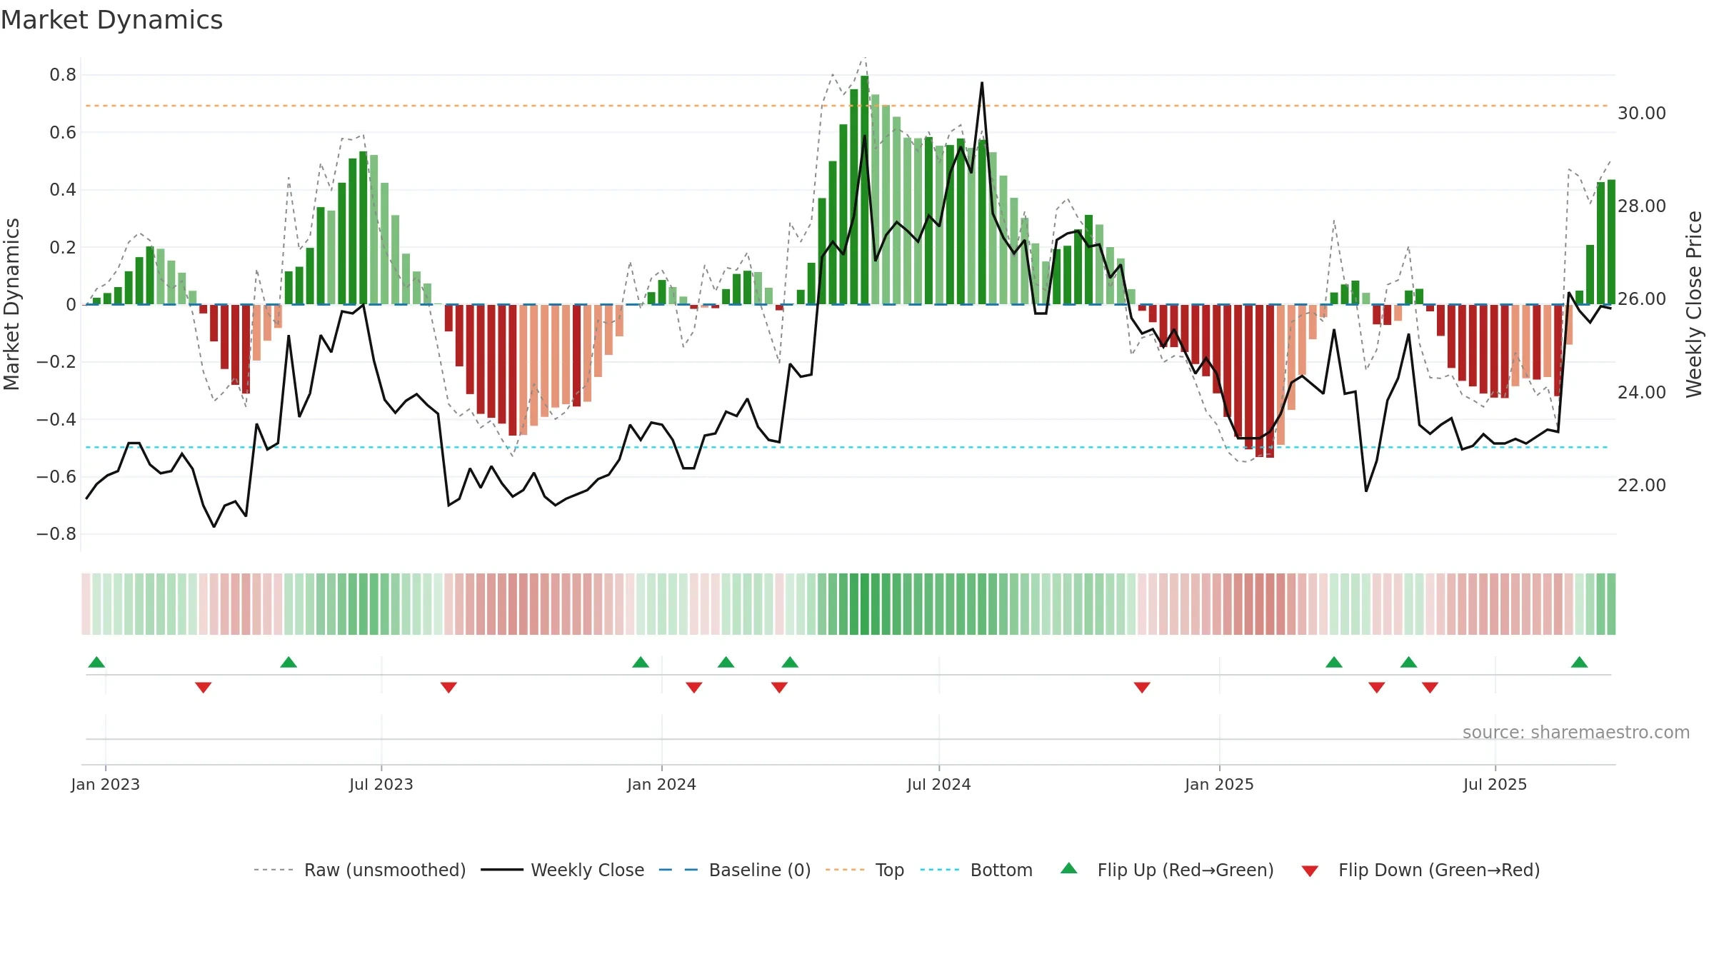
Task: Click the flip-down marker before Jan 2025
Action: coord(1142,687)
